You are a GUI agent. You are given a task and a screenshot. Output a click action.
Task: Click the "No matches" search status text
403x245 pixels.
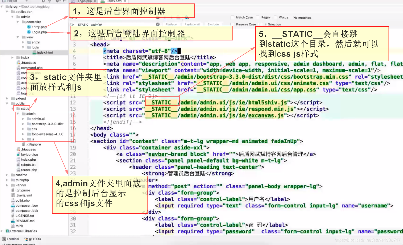click(x=302, y=18)
